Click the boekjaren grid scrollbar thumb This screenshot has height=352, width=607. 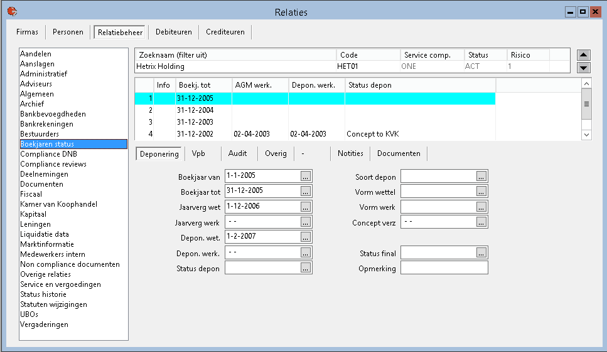tap(586, 104)
